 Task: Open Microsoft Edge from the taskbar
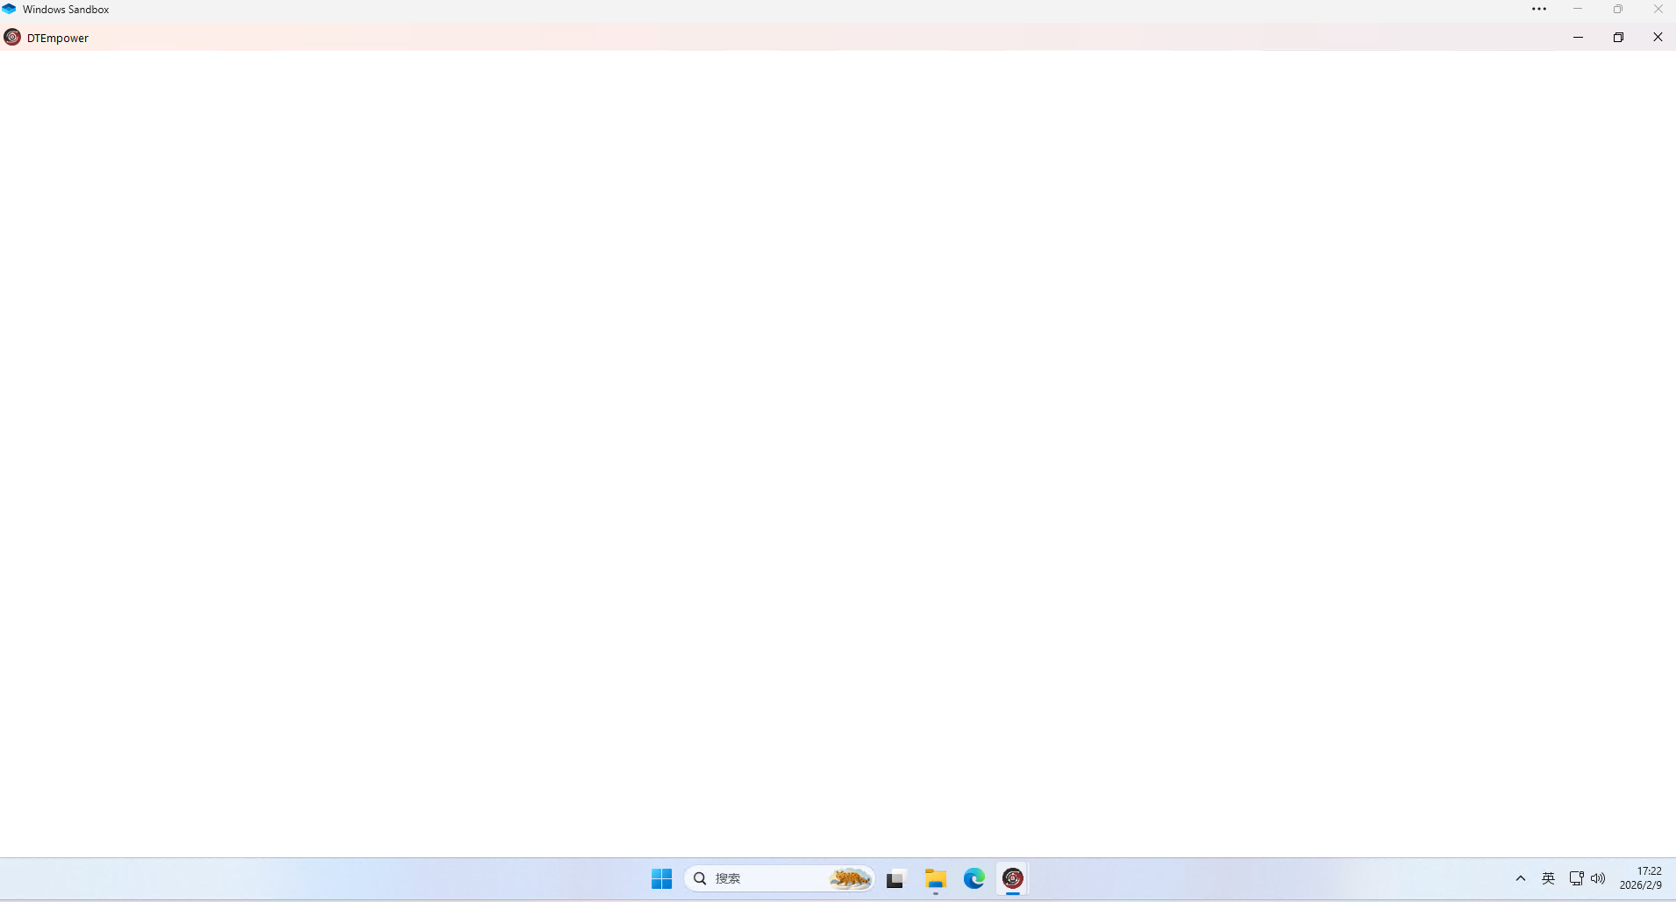pyautogui.click(x=974, y=878)
